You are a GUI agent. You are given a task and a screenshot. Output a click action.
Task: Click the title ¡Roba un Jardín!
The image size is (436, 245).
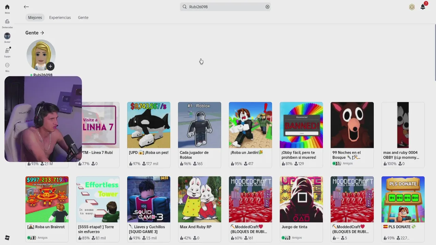pyautogui.click(x=247, y=153)
